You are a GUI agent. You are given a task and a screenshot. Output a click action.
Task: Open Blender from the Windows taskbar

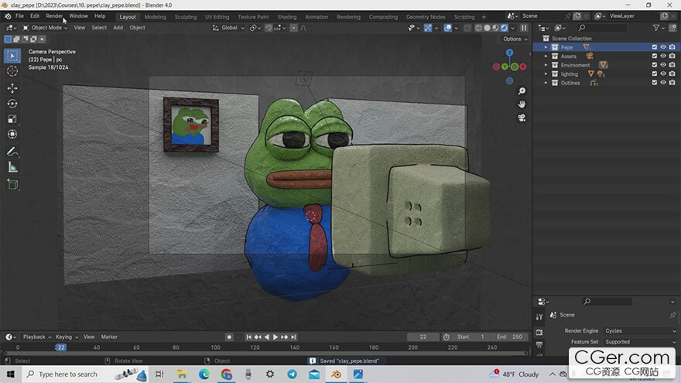[336, 374]
